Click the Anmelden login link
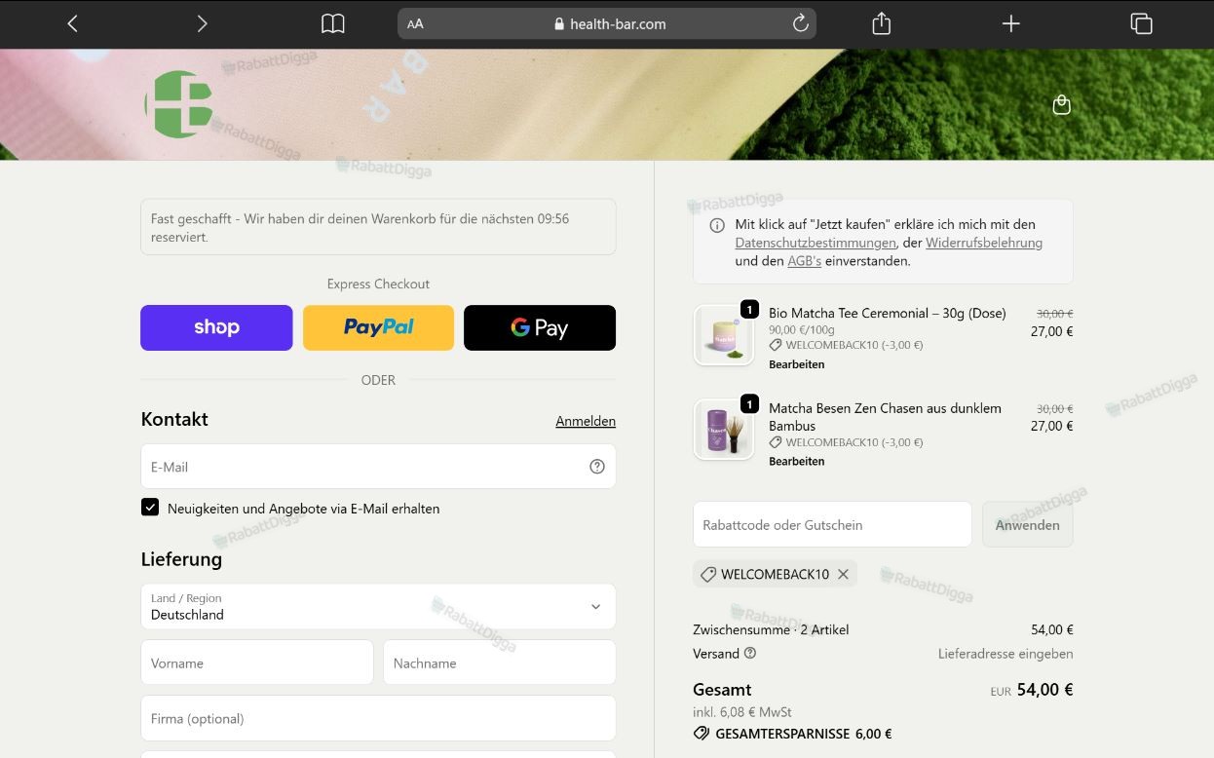The height and width of the screenshot is (758, 1214). (x=586, y=421)
